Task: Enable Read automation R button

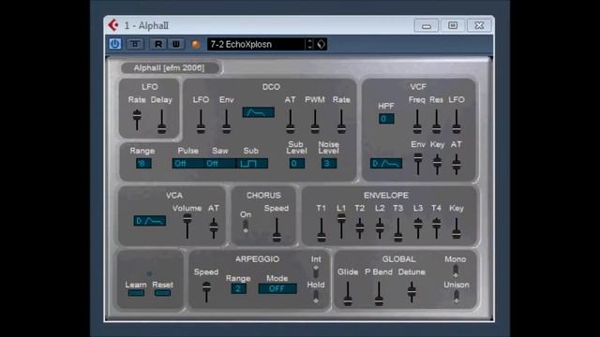Action: pos(157,44)
